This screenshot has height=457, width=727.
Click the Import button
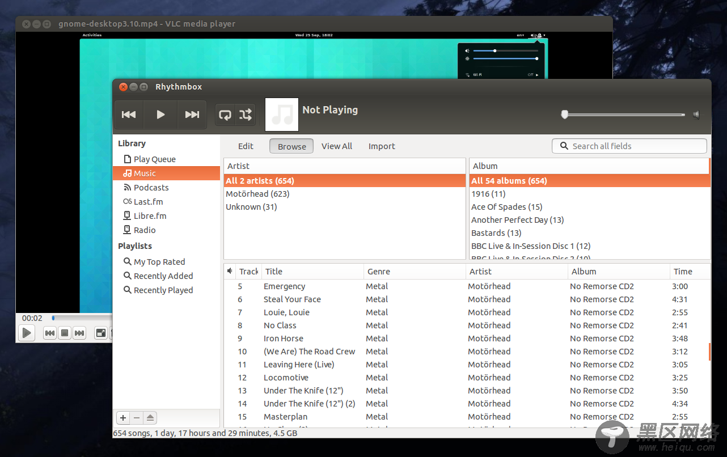point(381,146)
